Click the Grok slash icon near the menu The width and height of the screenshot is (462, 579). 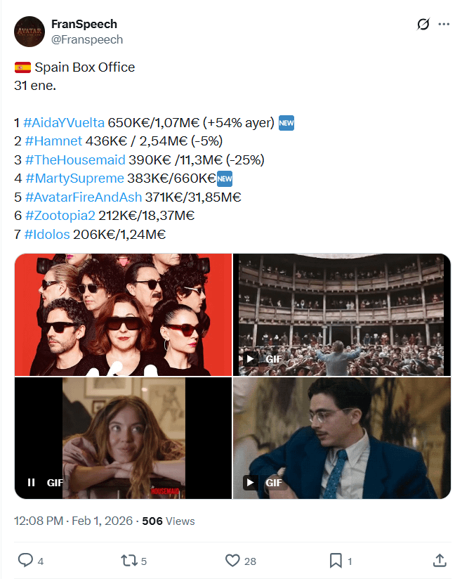click(x=423, y=24)
